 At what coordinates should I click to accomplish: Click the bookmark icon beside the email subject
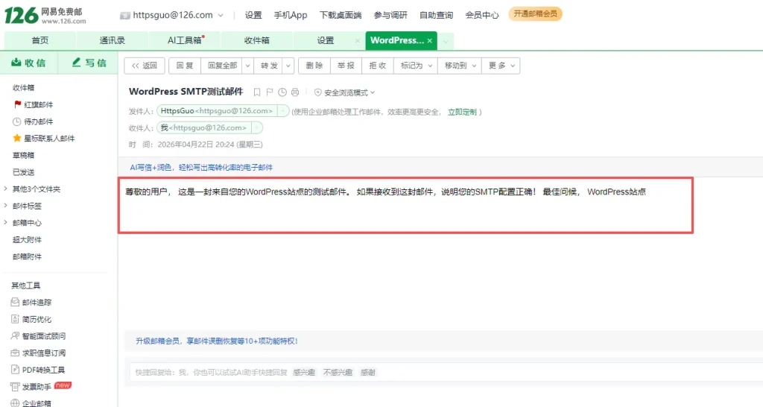[x=257, y=92]
